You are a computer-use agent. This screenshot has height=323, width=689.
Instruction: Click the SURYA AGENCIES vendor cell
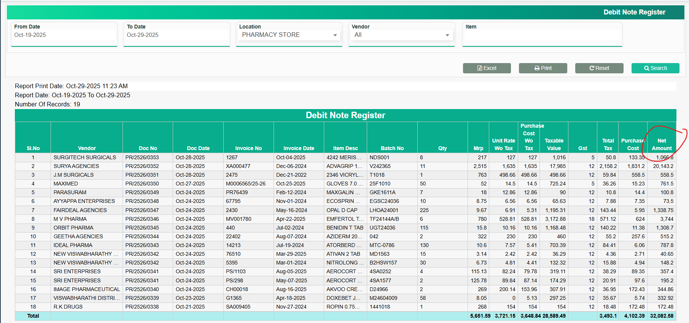(76, 166)
